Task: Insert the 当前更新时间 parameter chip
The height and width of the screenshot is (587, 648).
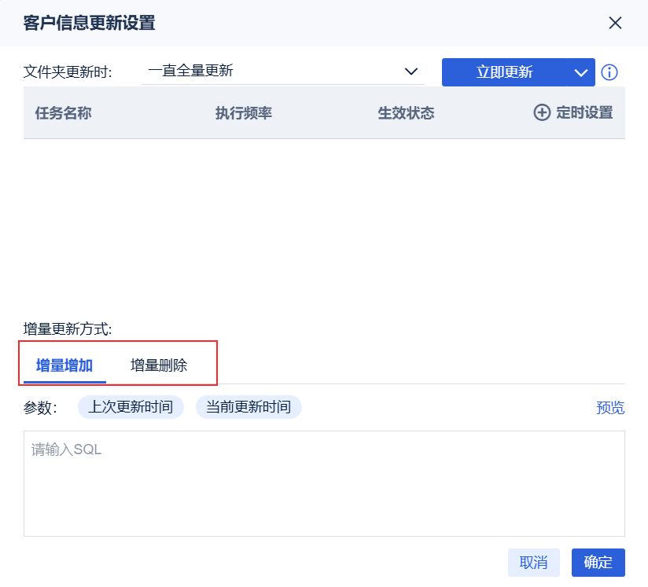Action: [x=249, y=407]
